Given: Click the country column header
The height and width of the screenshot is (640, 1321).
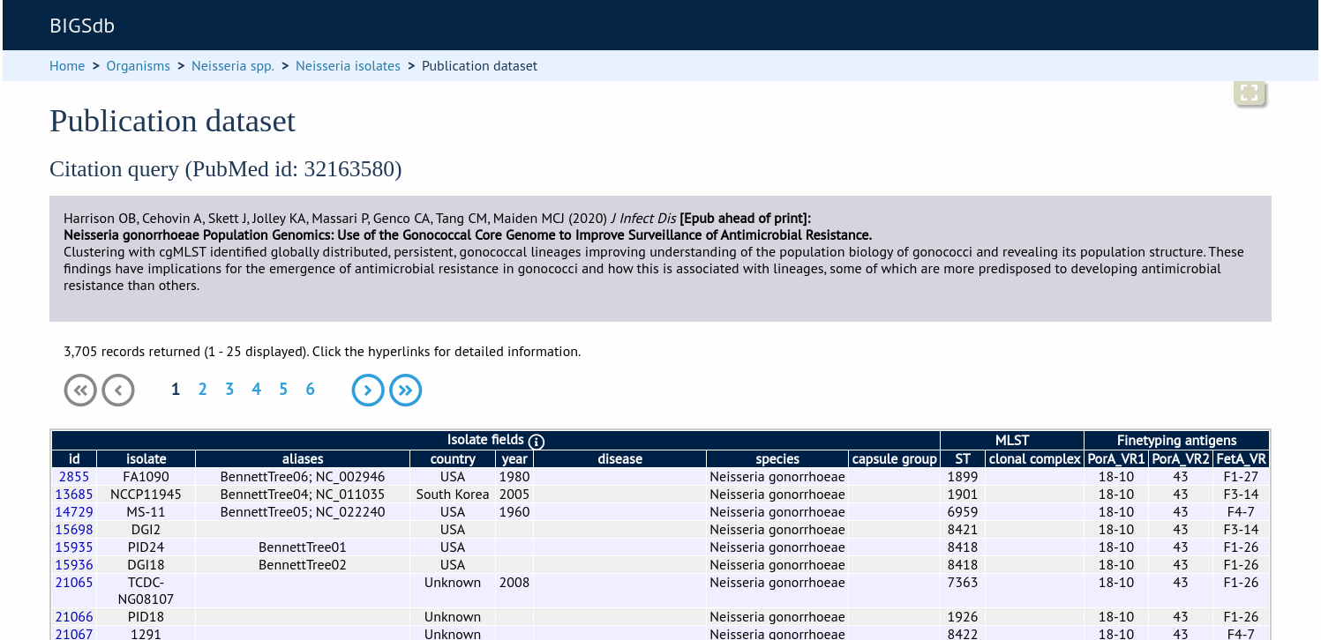Looking at the screenshot, I should pyautogui.click(x=453, y=459).
